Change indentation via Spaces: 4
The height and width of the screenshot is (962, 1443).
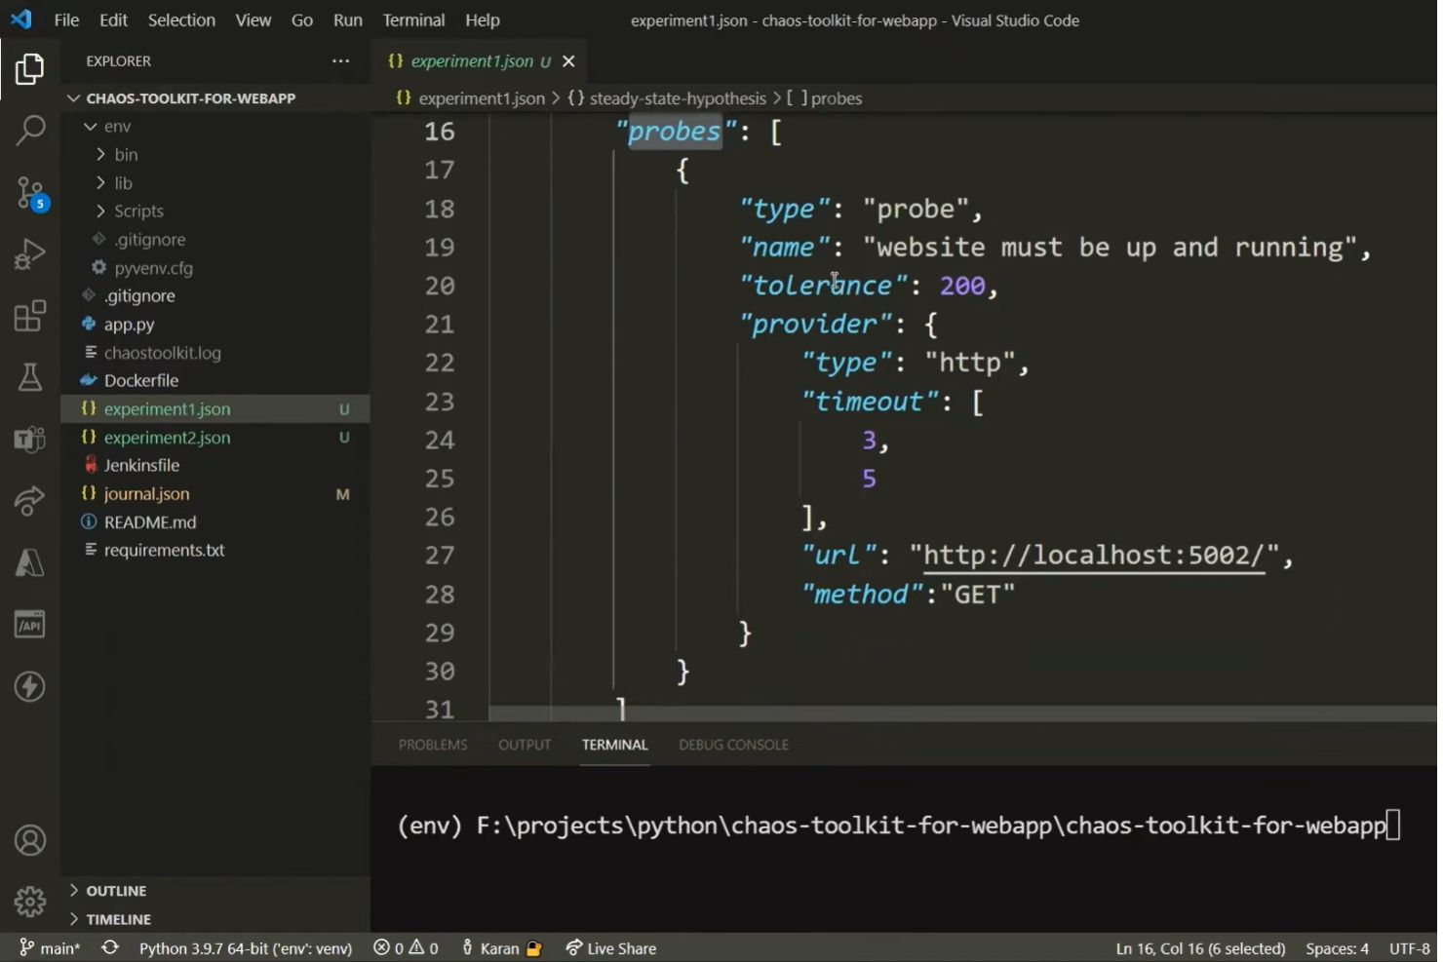point(1337,948)
